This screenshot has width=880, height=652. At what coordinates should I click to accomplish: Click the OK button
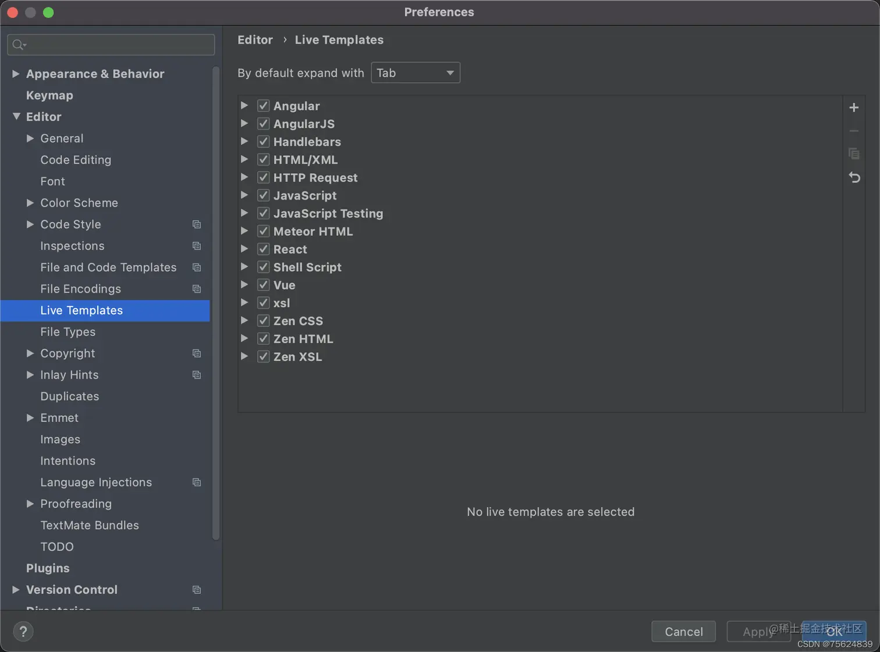pos(834,632)
